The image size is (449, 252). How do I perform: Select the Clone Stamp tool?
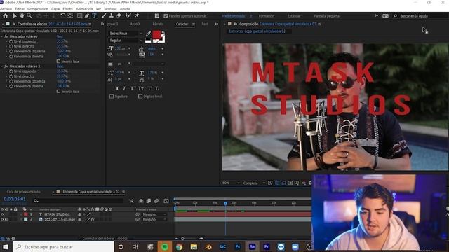point(111,16)
